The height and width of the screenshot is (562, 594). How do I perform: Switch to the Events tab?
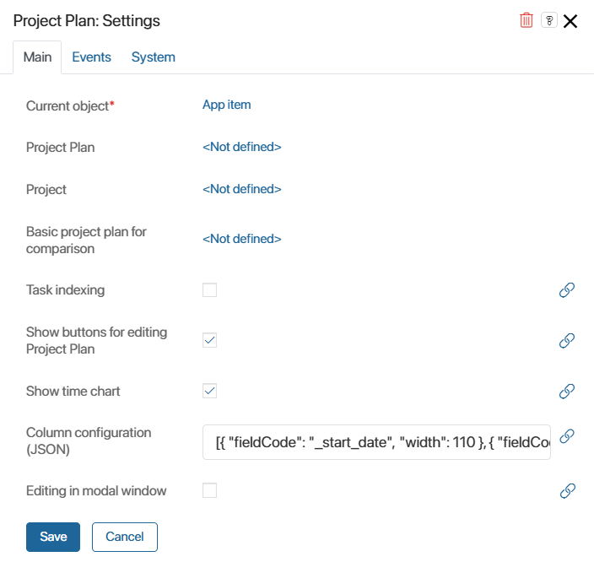click(91, 57)
